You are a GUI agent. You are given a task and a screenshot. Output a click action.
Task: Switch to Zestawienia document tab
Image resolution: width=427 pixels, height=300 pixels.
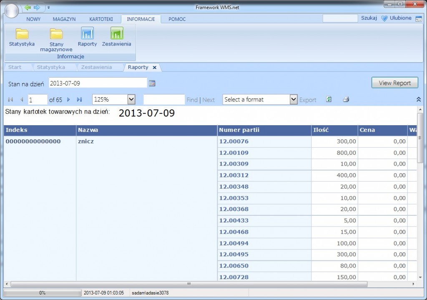tap(96, 67)
